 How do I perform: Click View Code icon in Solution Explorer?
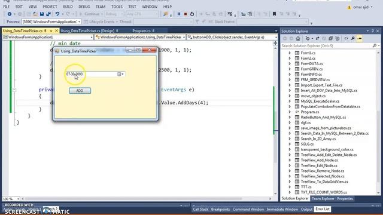pyautogui.click(x=346, y=38)
